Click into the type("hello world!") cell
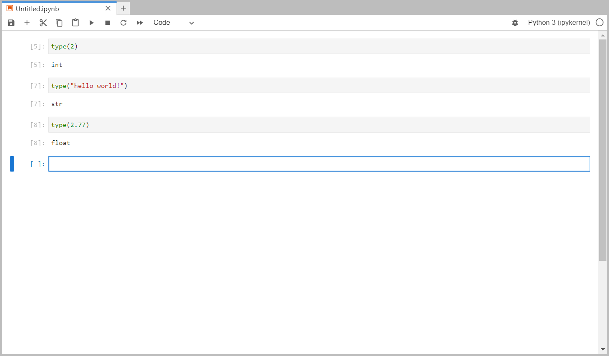Viewport: 609px width, 356px height. [x=319, y=85]
